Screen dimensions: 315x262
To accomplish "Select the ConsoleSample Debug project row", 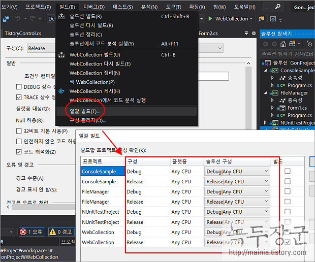I will click(103, 171).
